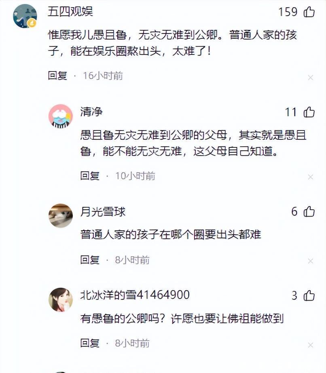Open 北冰洋的雪41464900's avatar picture
The width and height of the screenshot is (326, 373).
61,299
